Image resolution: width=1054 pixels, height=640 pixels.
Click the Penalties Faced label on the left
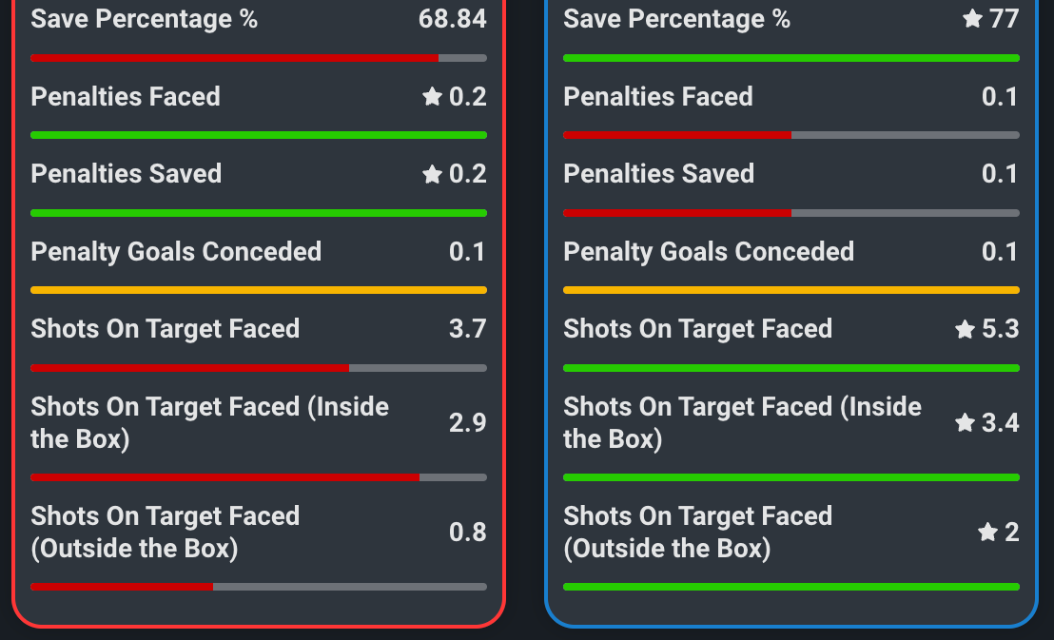[x=125, y=96]
